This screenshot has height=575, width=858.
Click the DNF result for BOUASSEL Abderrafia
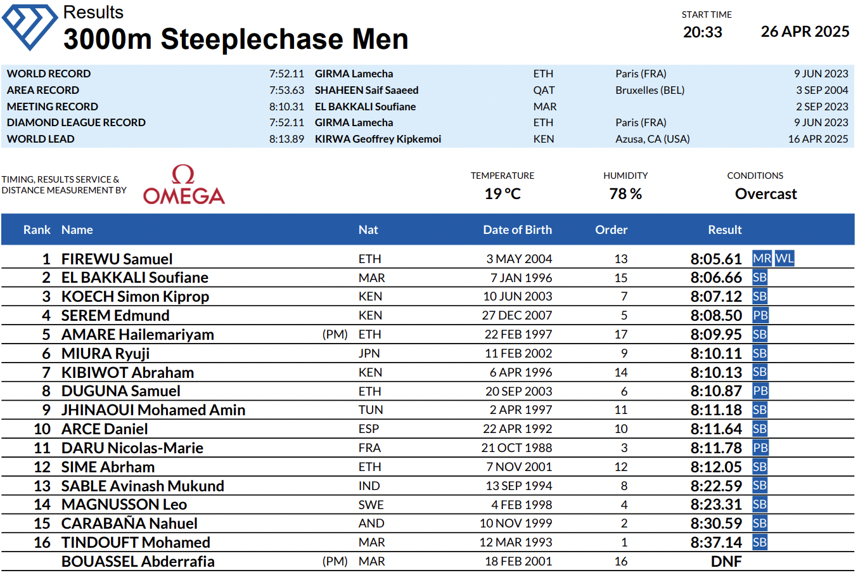click(x=726, y=562)
